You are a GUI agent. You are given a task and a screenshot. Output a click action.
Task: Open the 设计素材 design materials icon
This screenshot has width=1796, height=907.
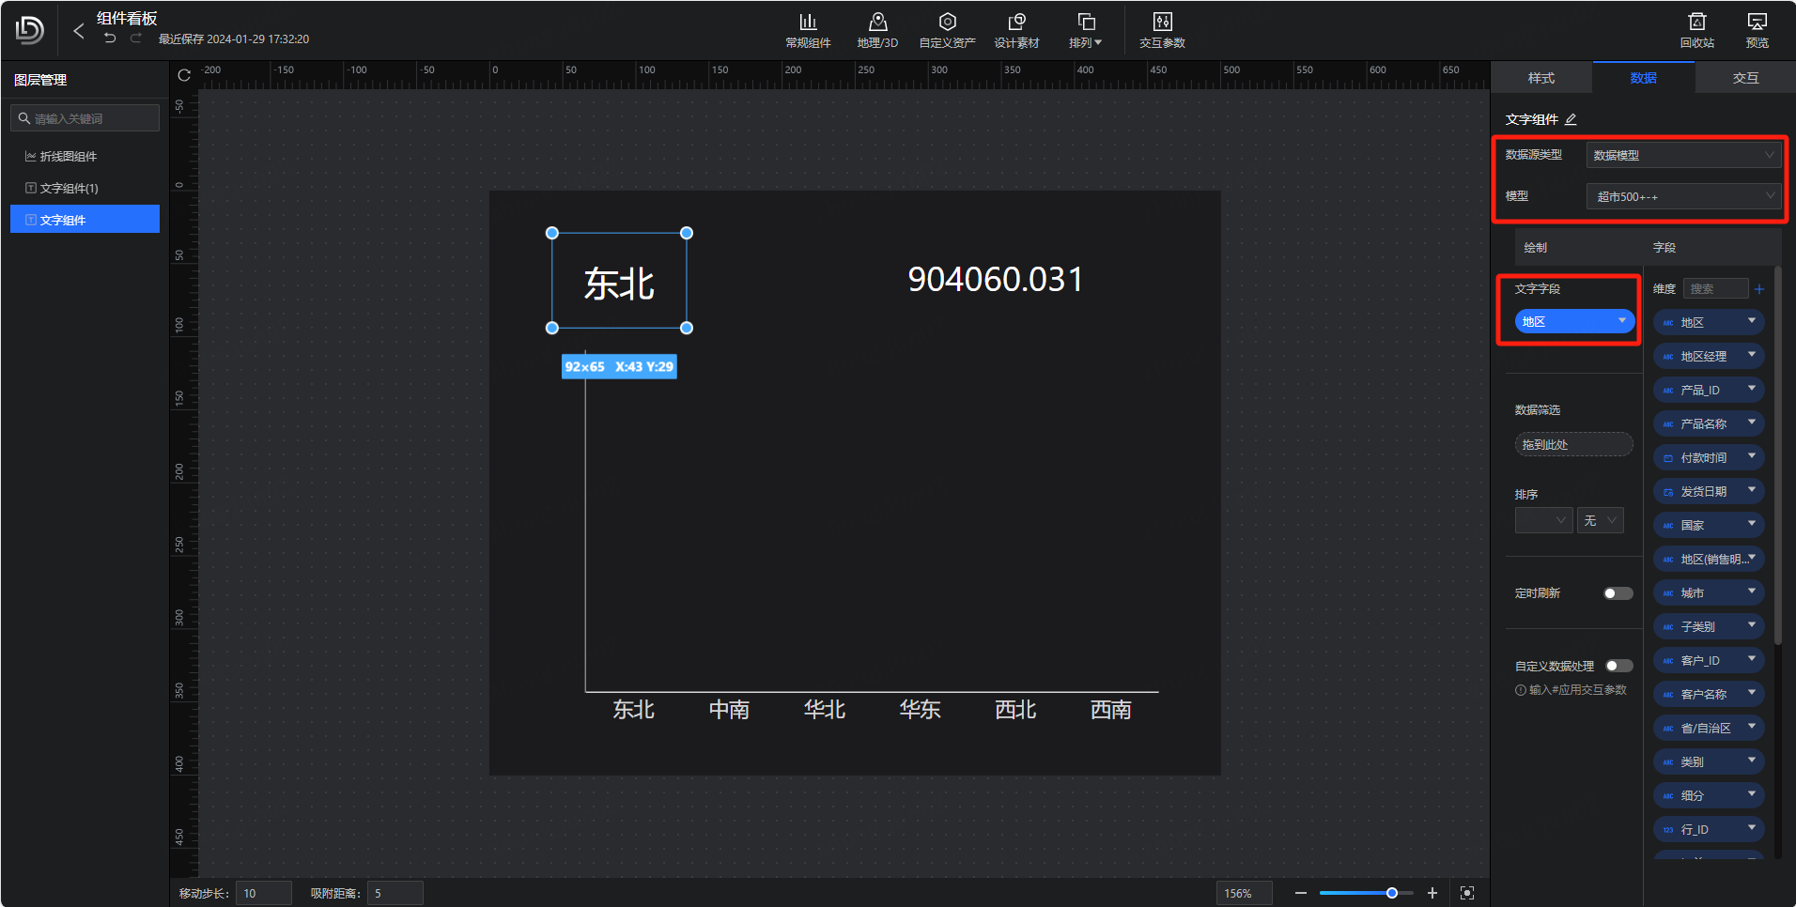(x=1015, y=30)
